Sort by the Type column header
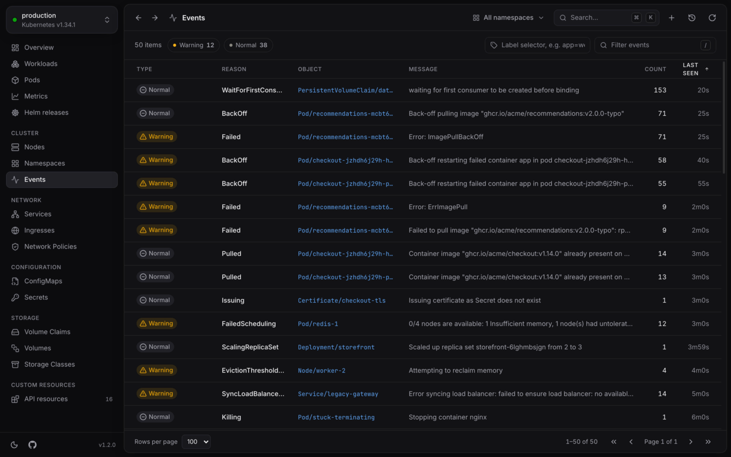This screenshot has height=457, width=731. coord(144,69)
